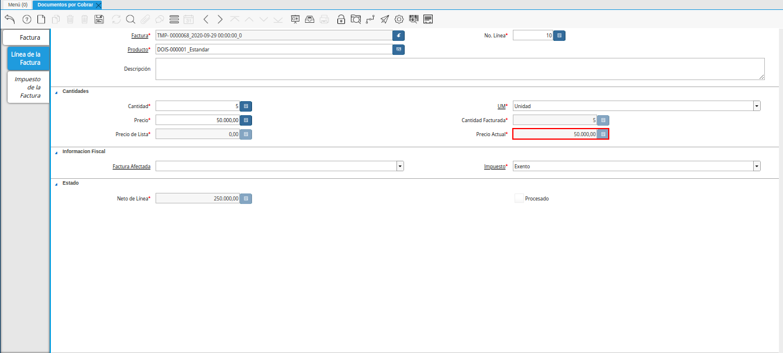Open the Factura Afectada dropdown arrow
Screen dimensions: 783x353
(400, 167)
